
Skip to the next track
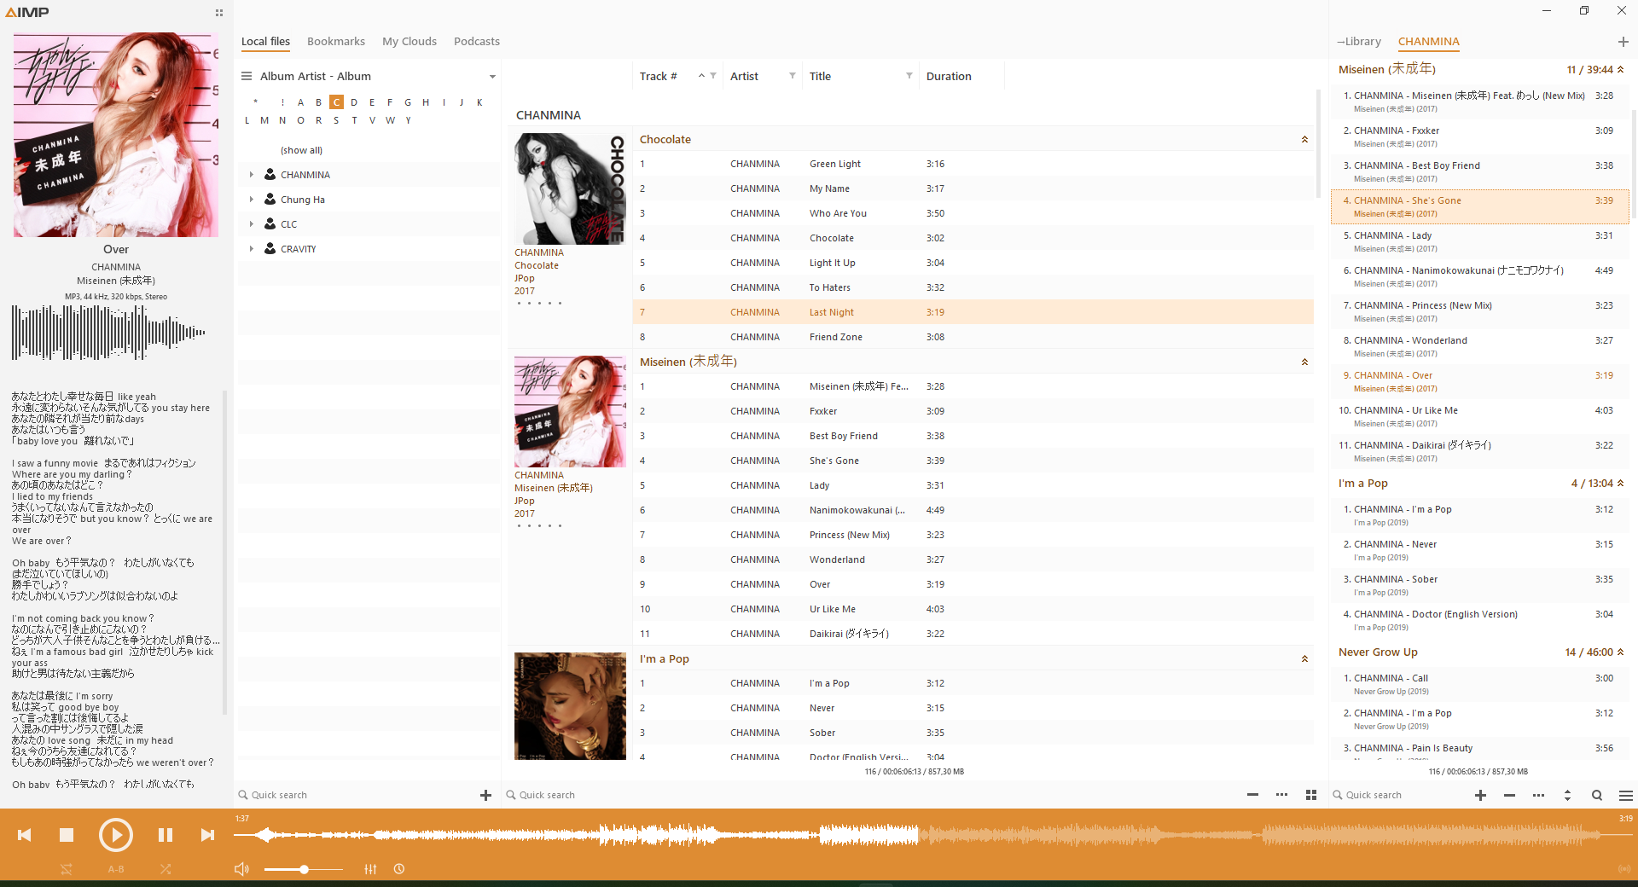tap(207, 835)
